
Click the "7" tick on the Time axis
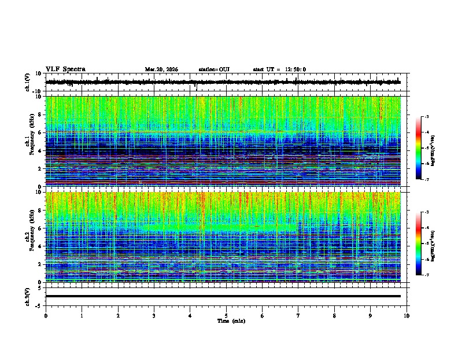pos(298,316)
